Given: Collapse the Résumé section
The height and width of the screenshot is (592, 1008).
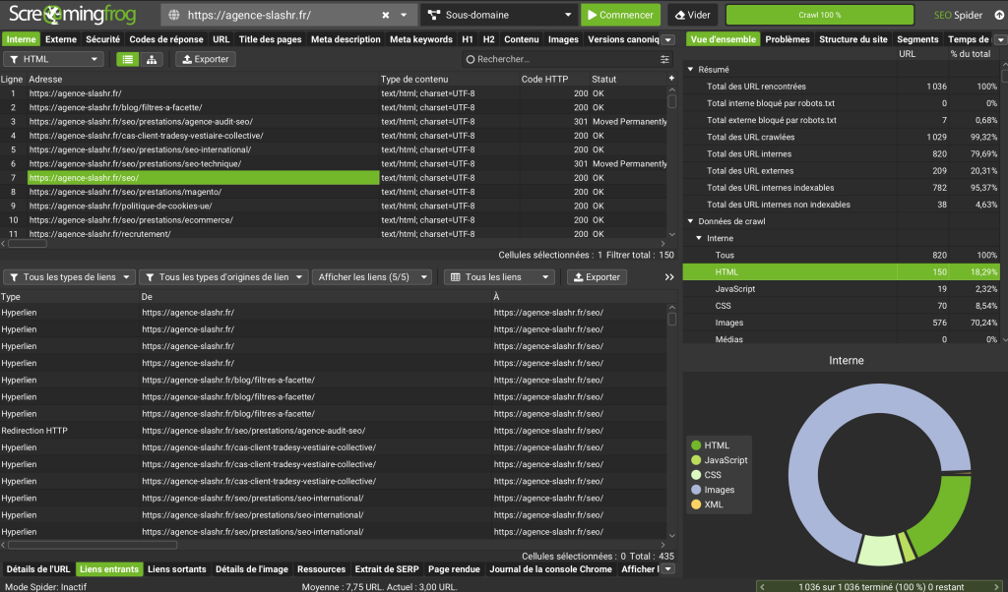Looking at the screenshot, I should (690, 70).
